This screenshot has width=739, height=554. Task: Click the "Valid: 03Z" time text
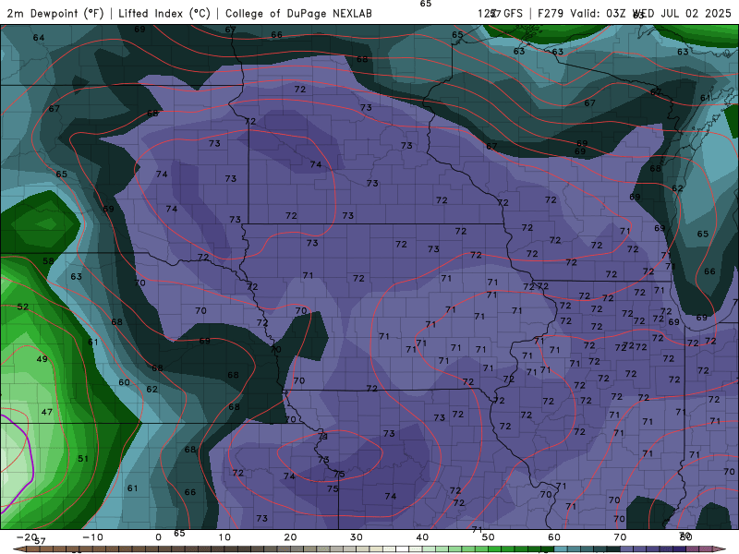tap(598, 14)
